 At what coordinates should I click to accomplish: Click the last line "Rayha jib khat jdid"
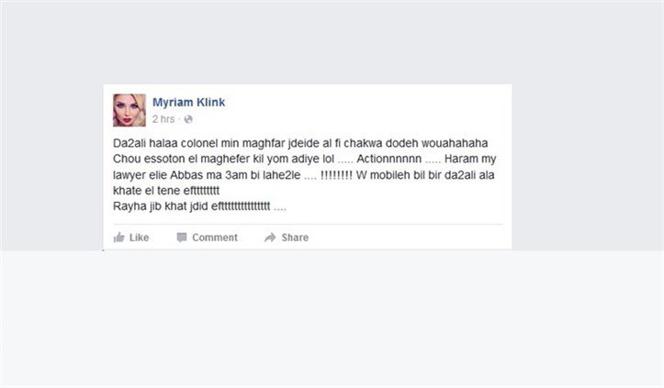click(x=199, y=206)
